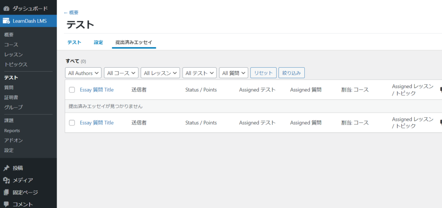Sort by Essay 質問 Title column header

(97, 90)
